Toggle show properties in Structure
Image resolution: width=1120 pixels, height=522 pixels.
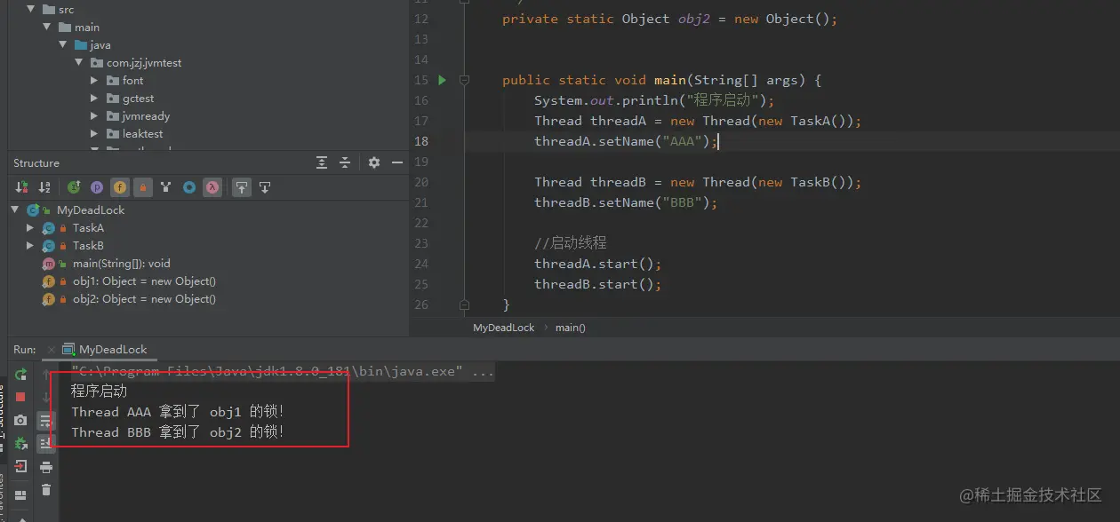point(97,187)
